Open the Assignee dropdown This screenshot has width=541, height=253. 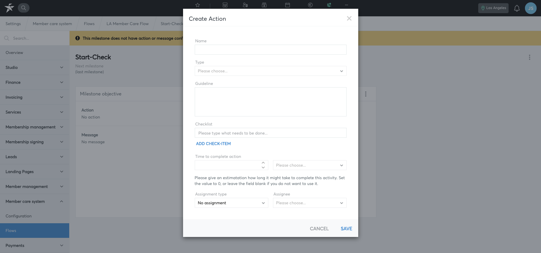(310, 203)
